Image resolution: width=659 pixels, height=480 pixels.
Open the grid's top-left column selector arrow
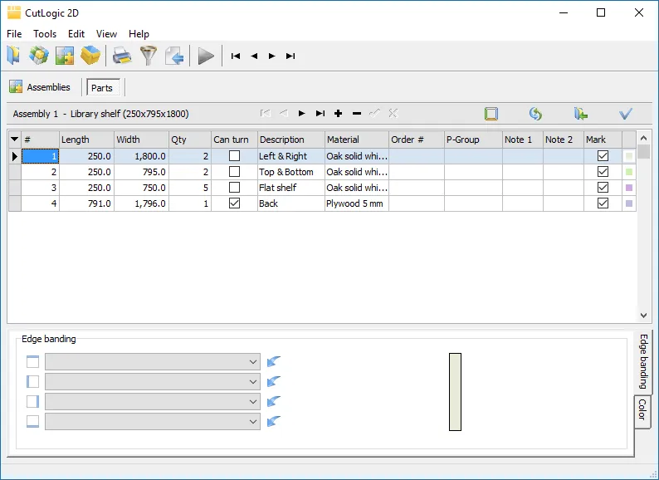[x=14, y=140]
